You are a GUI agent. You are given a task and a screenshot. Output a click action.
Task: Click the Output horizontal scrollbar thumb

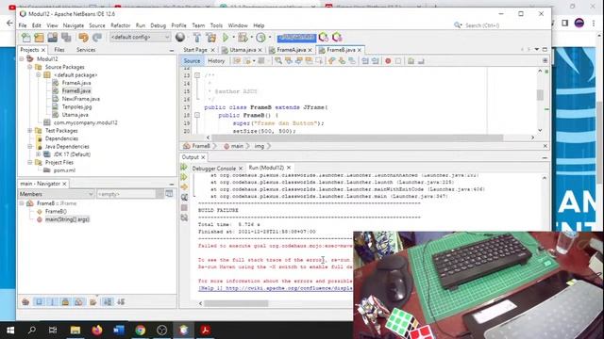pos(236,303)
